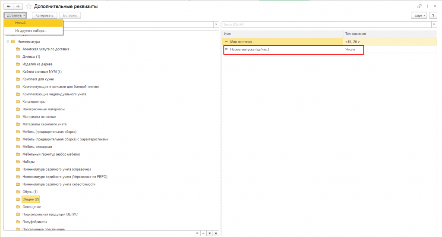The image size is (442, 237).
Task: Move up one in tree list
Action: [203, 233]
